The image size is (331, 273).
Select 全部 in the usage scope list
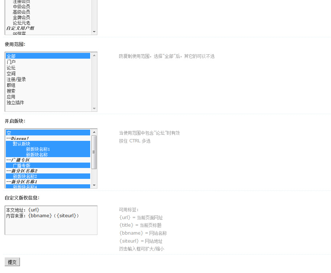(48, 56)
